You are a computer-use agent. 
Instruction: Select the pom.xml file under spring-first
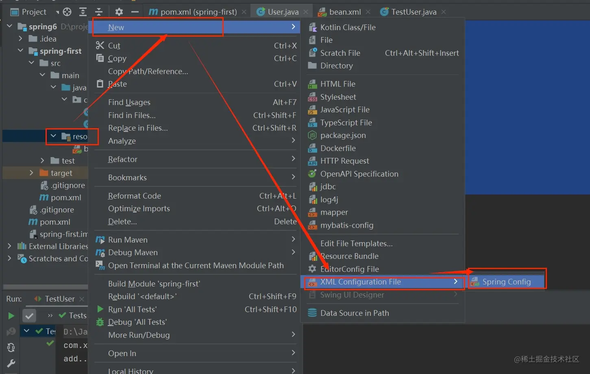(66, 197)
